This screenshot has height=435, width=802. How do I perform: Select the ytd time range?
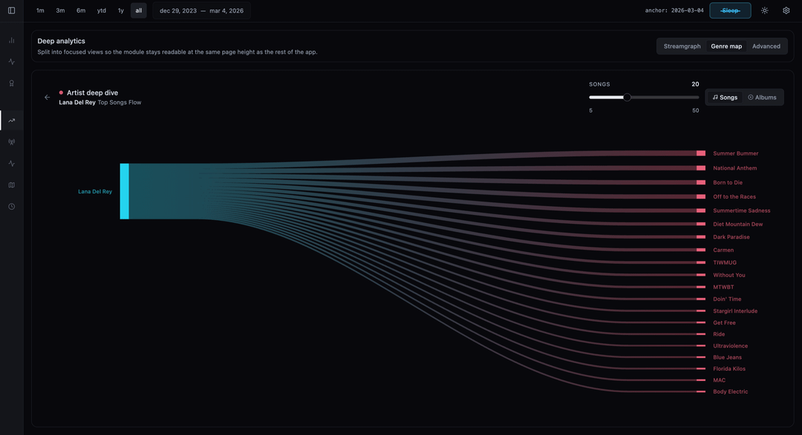pyautogui.click(x=102, y=10)
